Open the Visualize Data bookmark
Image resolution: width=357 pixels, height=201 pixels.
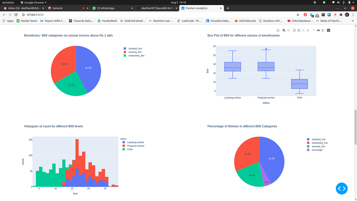(x=218, y=21)
